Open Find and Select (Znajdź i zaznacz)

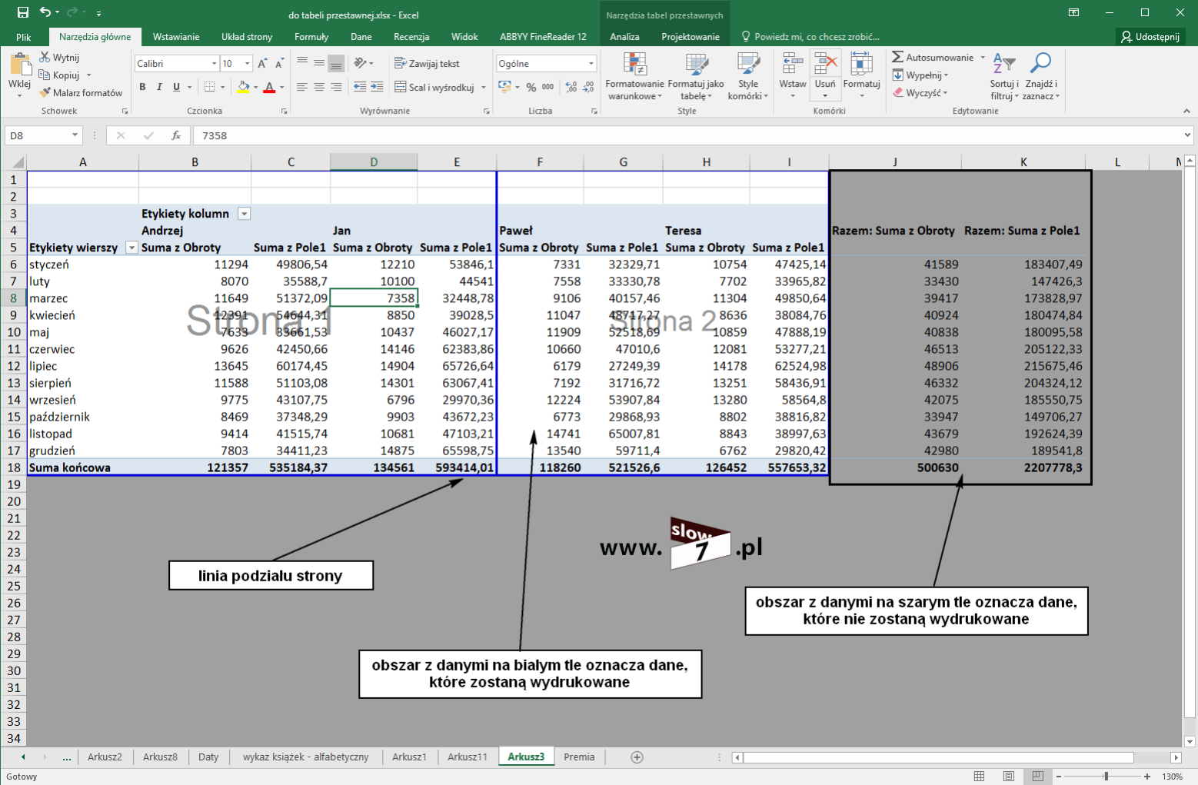[x=1041, y=76]
